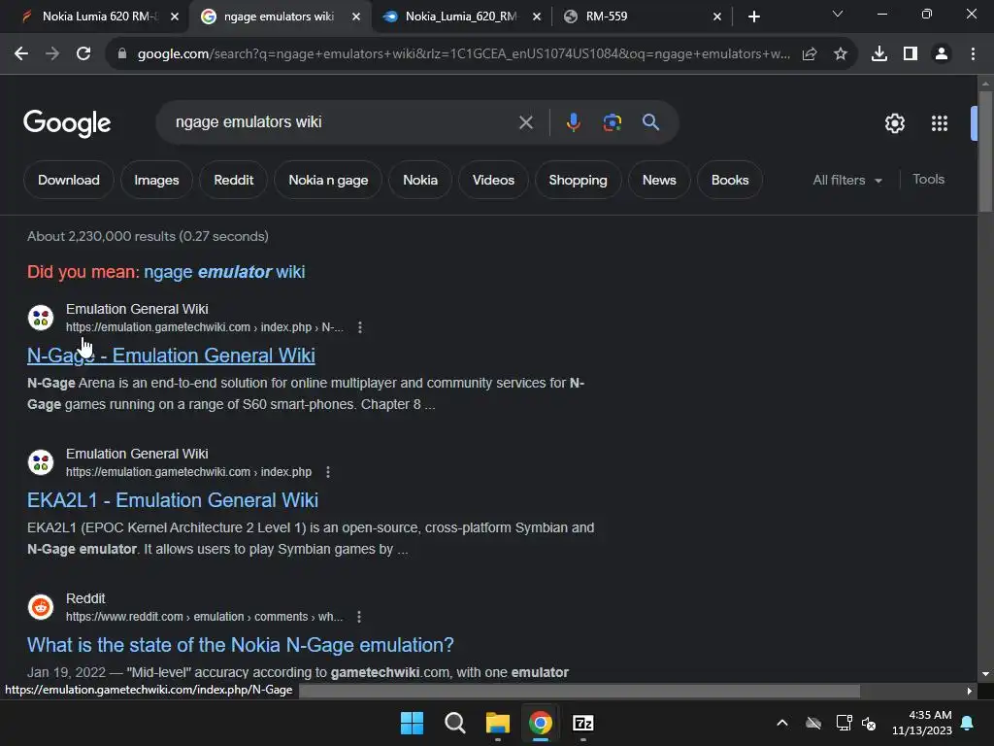
Task: Close the Nokia Lumia 620 RM tab
Action: click(175, 17)
